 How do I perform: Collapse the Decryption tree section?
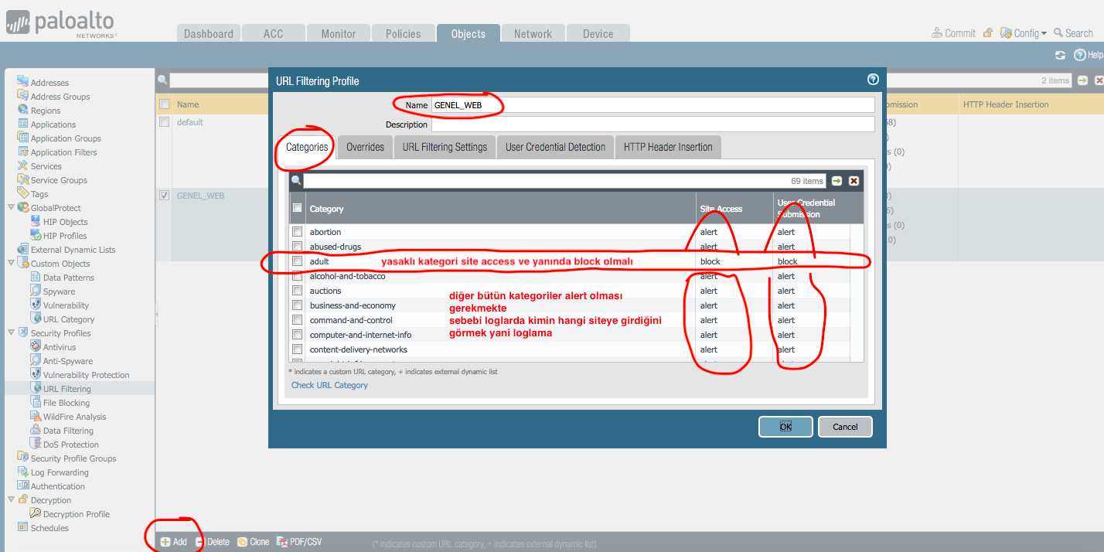click(9, 499)
